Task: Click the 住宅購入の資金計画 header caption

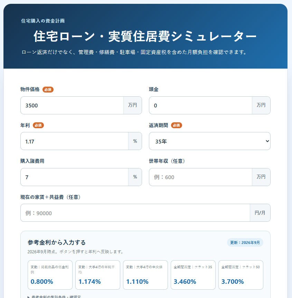Action: 43,21
